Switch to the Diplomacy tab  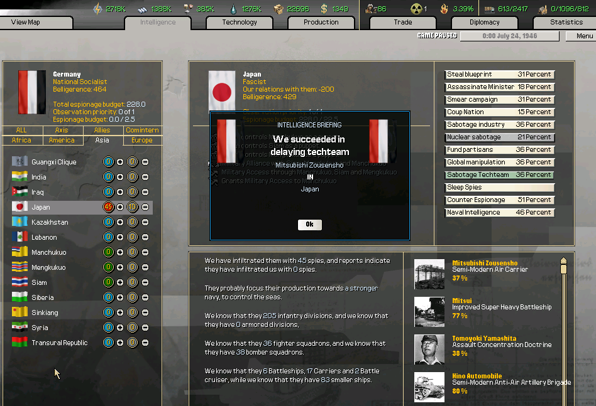coord(484,22)
